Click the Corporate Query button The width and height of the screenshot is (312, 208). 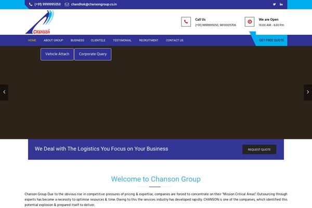tap(93, 54)
